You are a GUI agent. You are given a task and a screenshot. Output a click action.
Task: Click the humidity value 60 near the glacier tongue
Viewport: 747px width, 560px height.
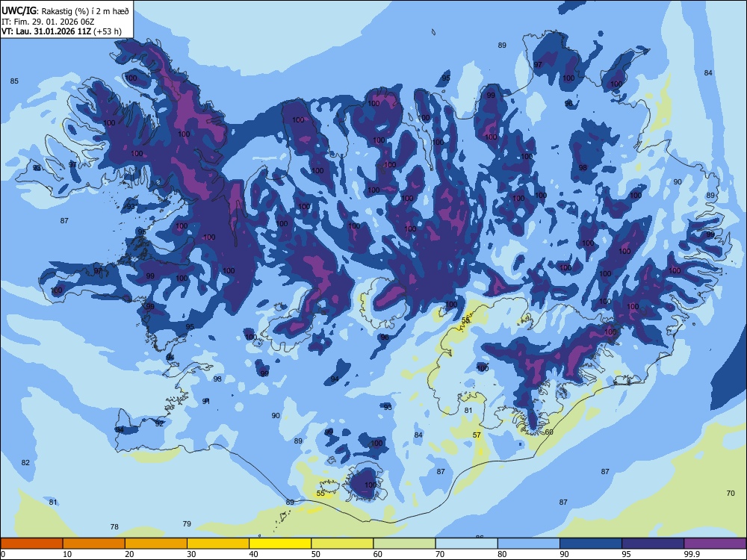549,432
